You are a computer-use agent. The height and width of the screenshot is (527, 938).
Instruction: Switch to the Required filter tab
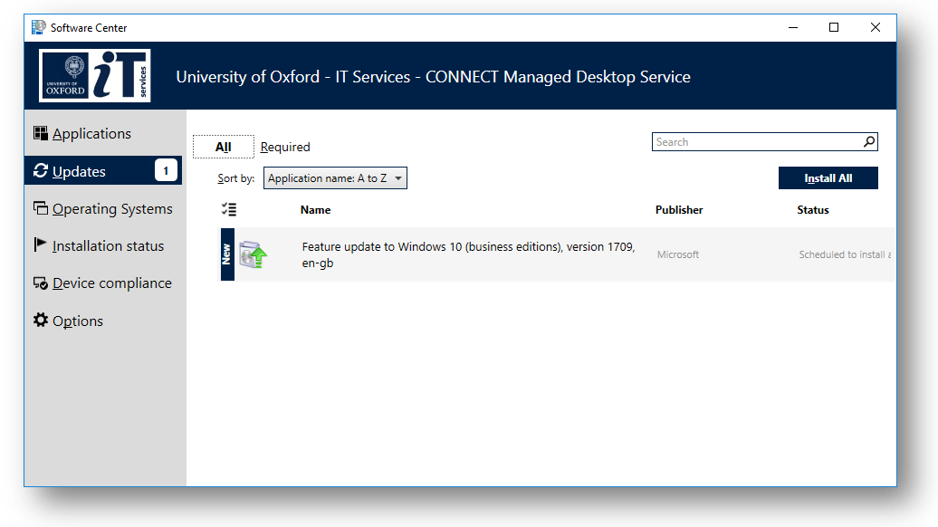pos(285,148)
